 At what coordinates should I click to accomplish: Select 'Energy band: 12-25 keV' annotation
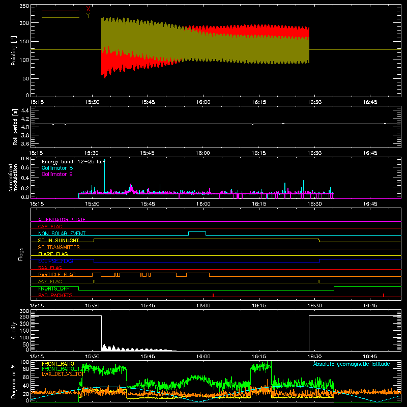click(74, 162)
